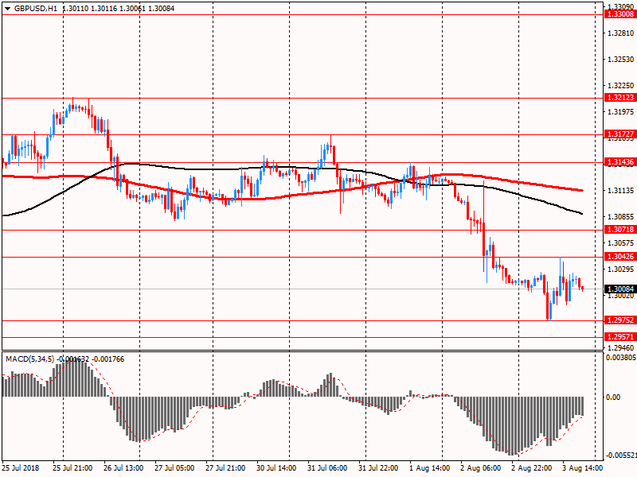Click the 1.31727 resistance level label
The width and height of the screenshot is (637, 477).
(x=619, y=134)
